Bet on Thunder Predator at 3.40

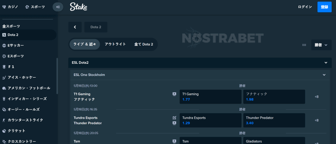274,120
